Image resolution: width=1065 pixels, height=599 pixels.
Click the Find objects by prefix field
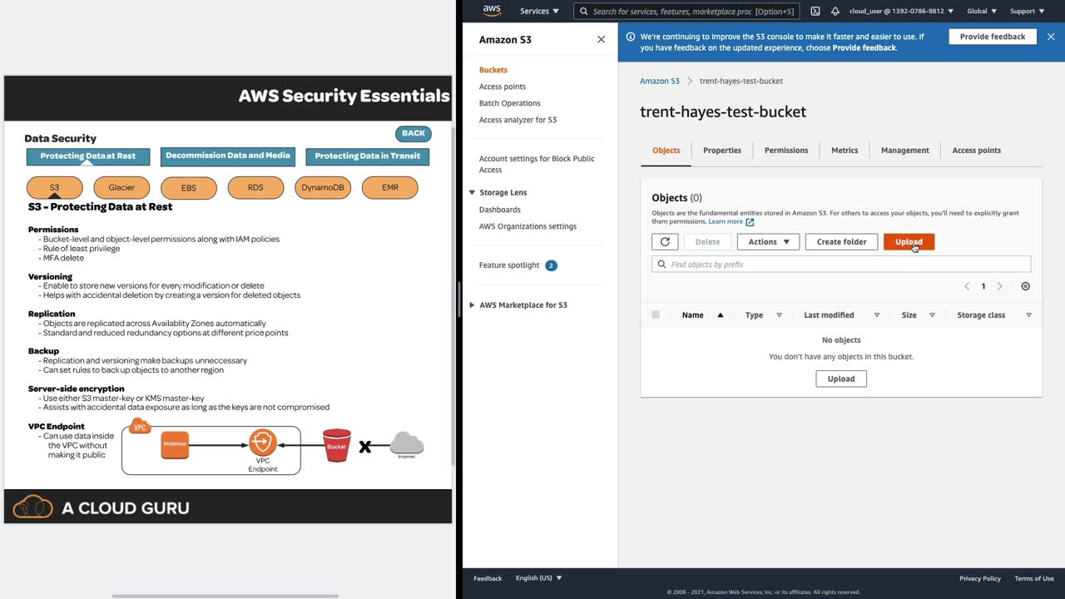pyautogui.click(x=845, y=265)
